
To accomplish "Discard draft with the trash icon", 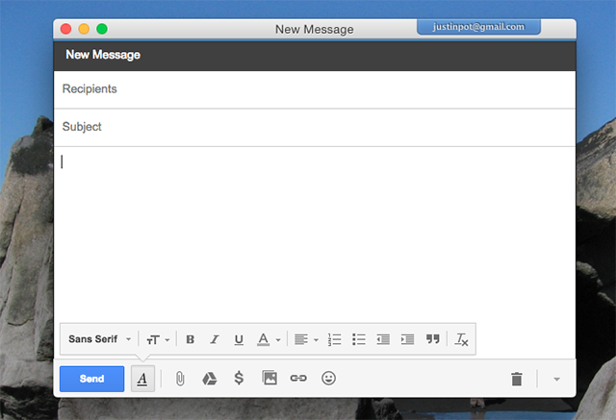I will pyautogui.click(x=517, y=379).
